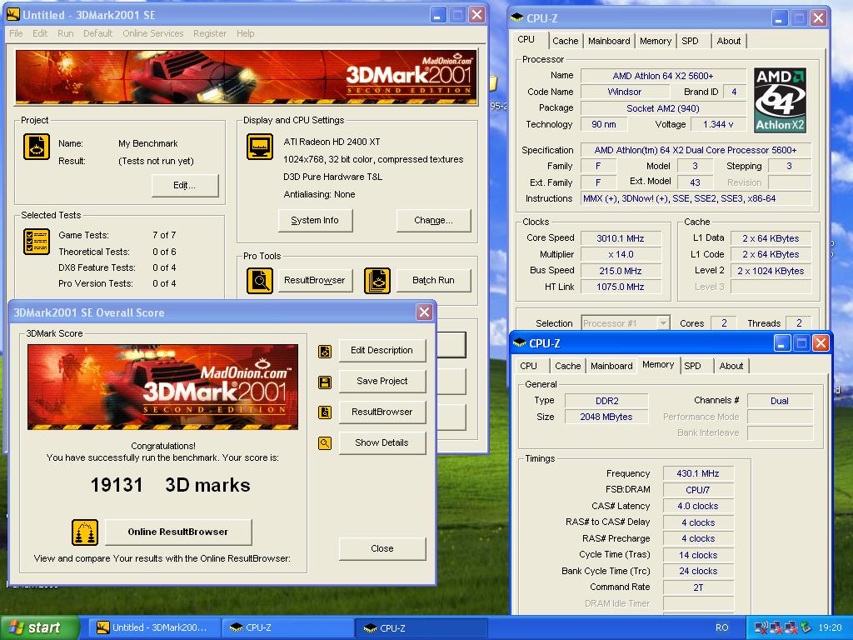Switch to About tab in top CPU-Z window
This screenshot has height=640, width=853.
pos(728,41)
